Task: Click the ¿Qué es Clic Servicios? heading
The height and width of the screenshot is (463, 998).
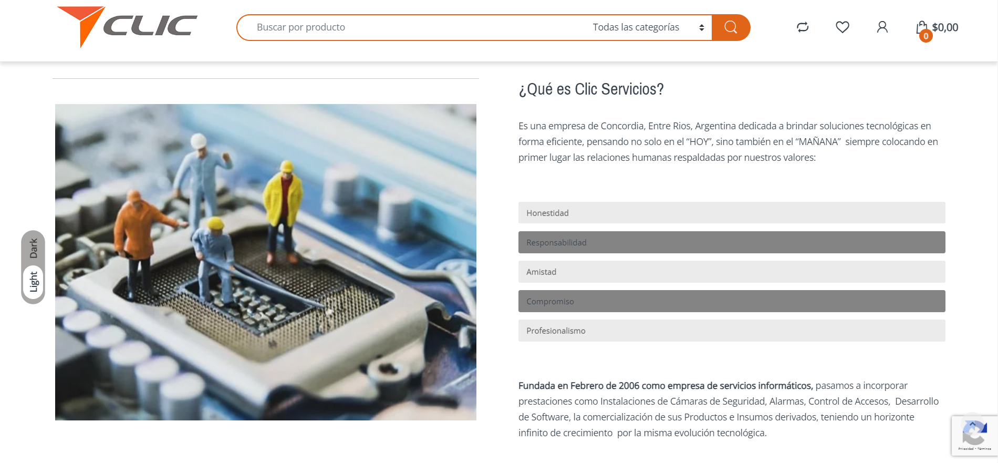Action: (591, 89)
